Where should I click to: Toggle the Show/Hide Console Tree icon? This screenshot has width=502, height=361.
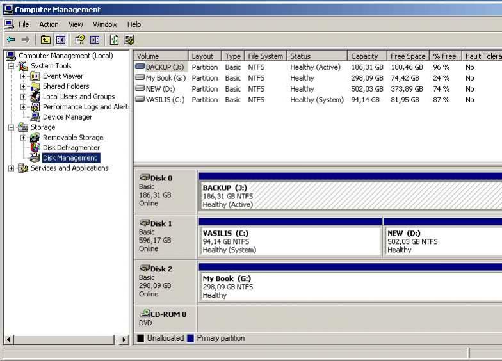[60, 40]
